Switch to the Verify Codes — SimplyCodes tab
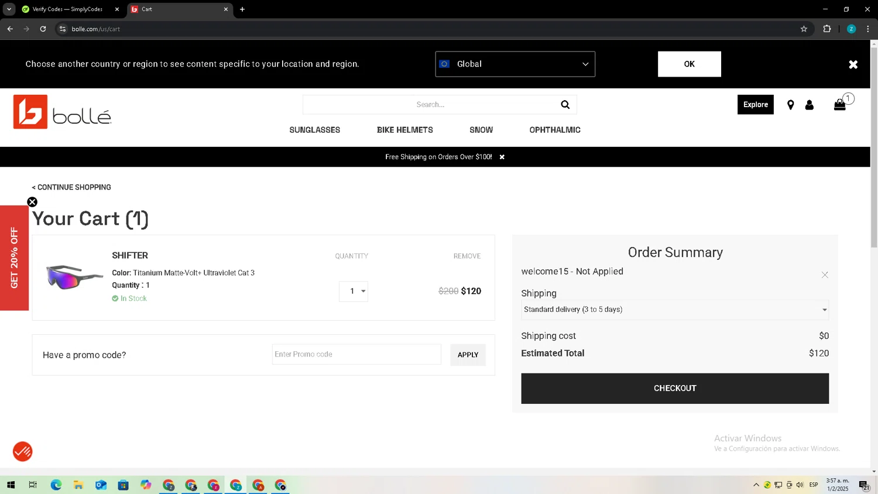The height and width of the screenshot is (494, 878). click(67, 9)
